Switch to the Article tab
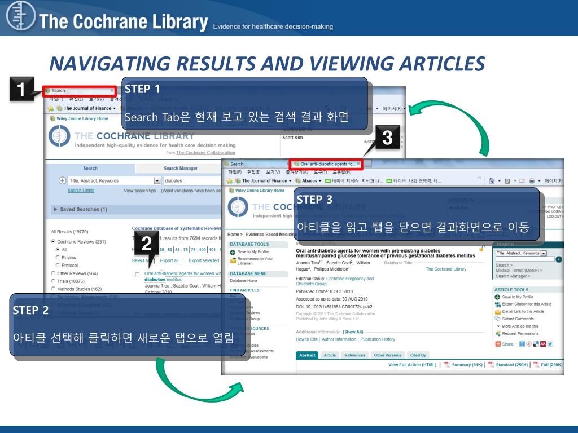The image size is (578, 433). point(330,355)
